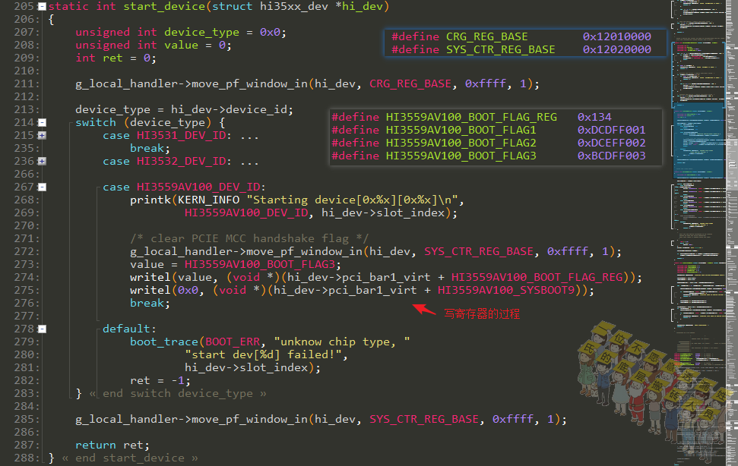
Task: Click the hi35xx_dev struct name on line 205
Action: point(294,7)
